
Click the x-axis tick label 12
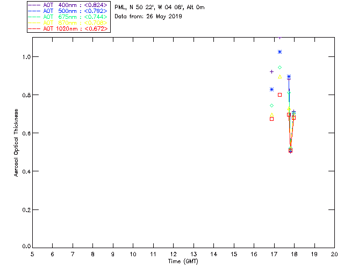click(173, 254)
